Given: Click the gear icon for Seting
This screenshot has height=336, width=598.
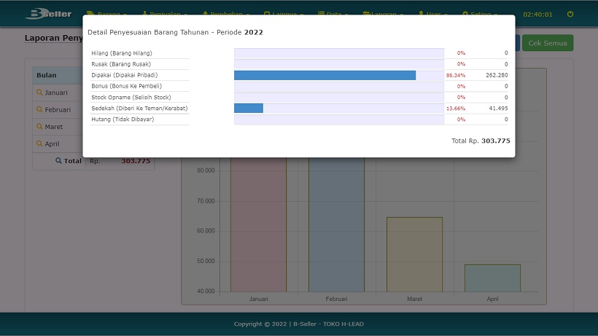Looking at the screenshot, I should coord(466,14).
